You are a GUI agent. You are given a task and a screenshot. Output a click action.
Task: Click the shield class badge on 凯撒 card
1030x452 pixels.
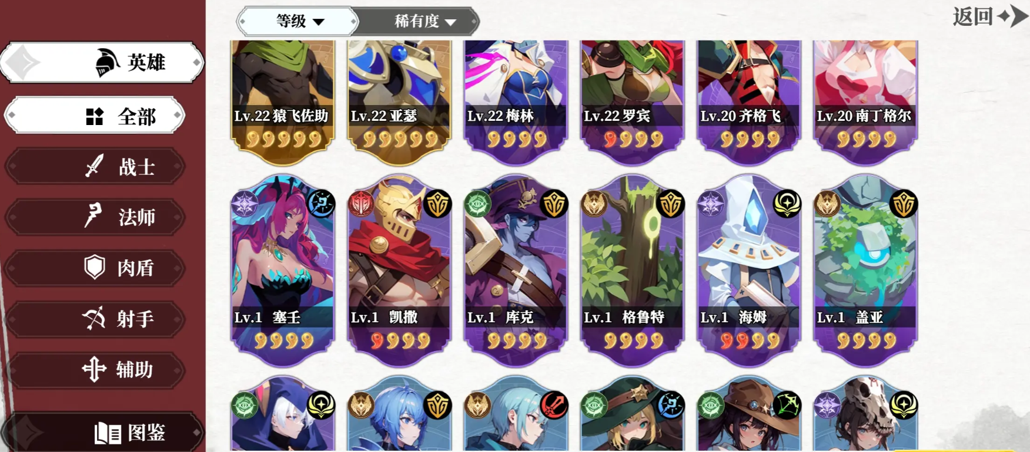(x=437, y=204)
